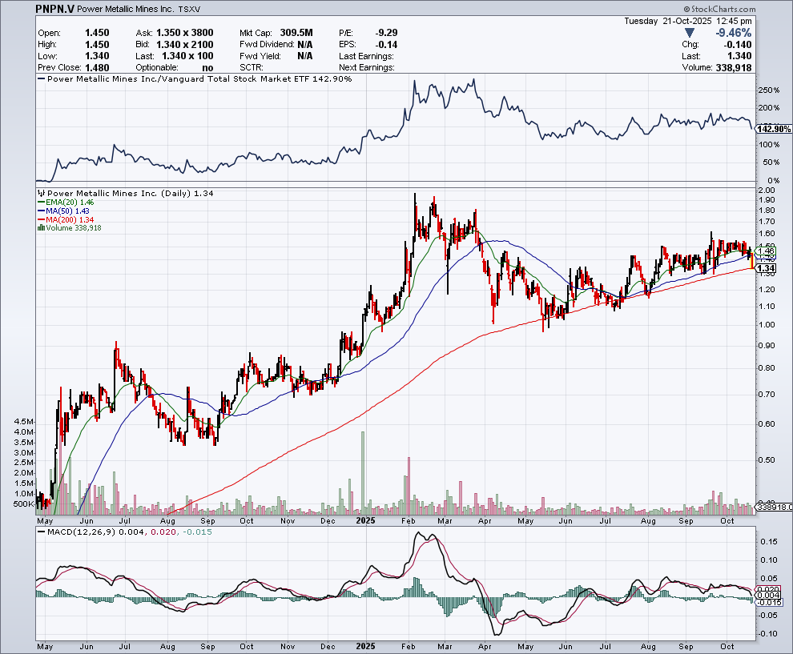Viewport: 793px width, 654px height.
Task: Select the EMA(20) legend line marker
Action: tap(41, 202)
